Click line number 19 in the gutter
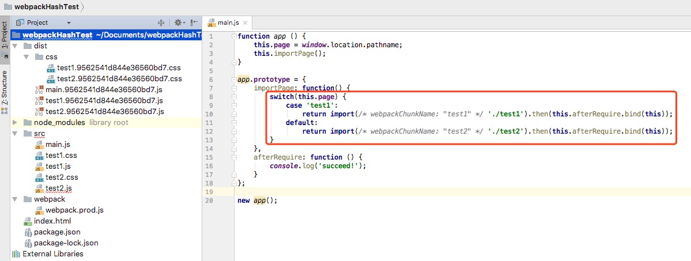Image resolution: width=691 pixels, height=261 pixels. 209,192
